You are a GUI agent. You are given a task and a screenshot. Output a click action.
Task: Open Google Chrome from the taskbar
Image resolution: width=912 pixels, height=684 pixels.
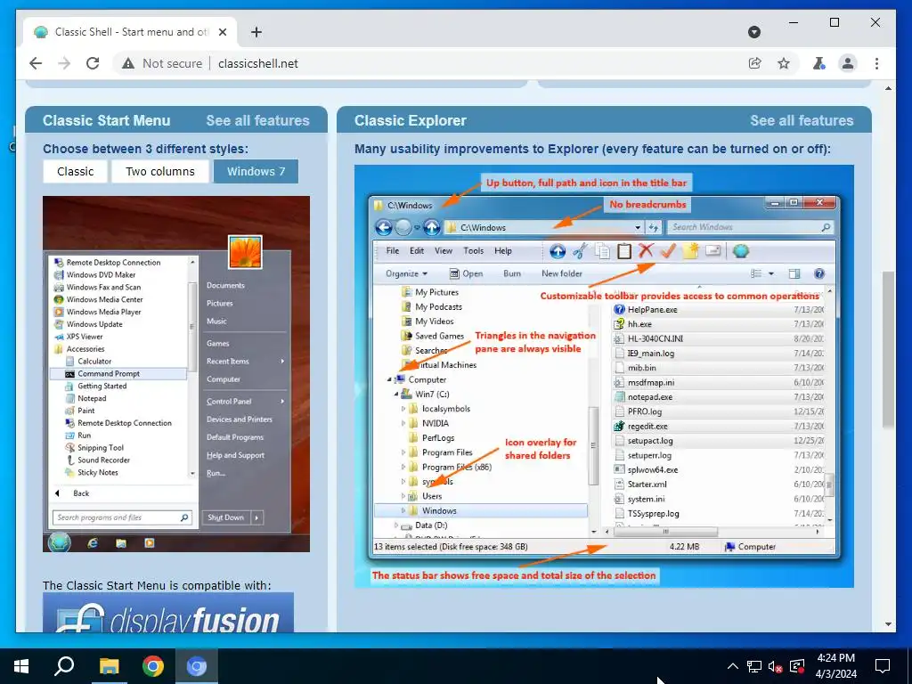153,666
